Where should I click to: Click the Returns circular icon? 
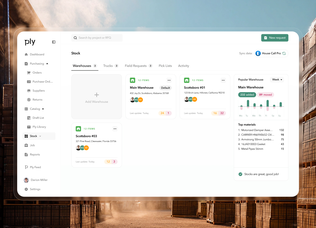(x=29, y=100)
